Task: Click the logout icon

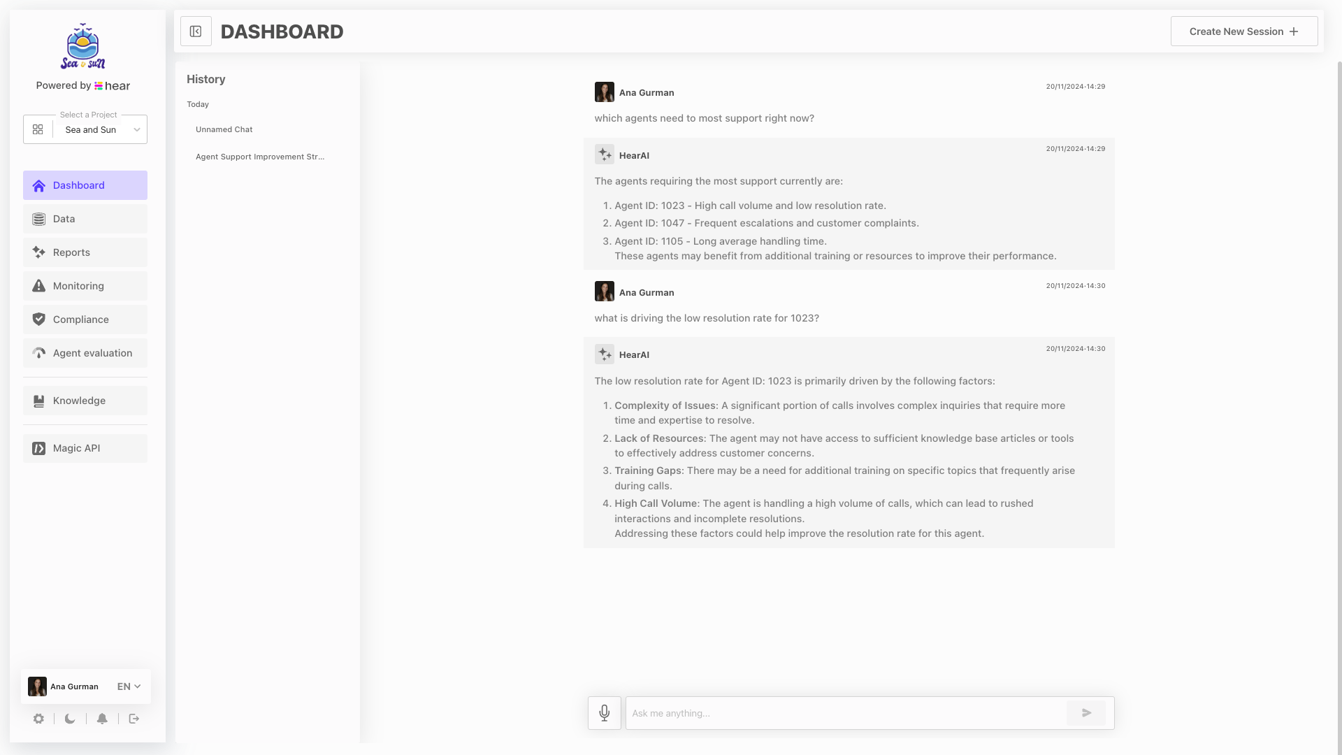Action: (134, 719)
